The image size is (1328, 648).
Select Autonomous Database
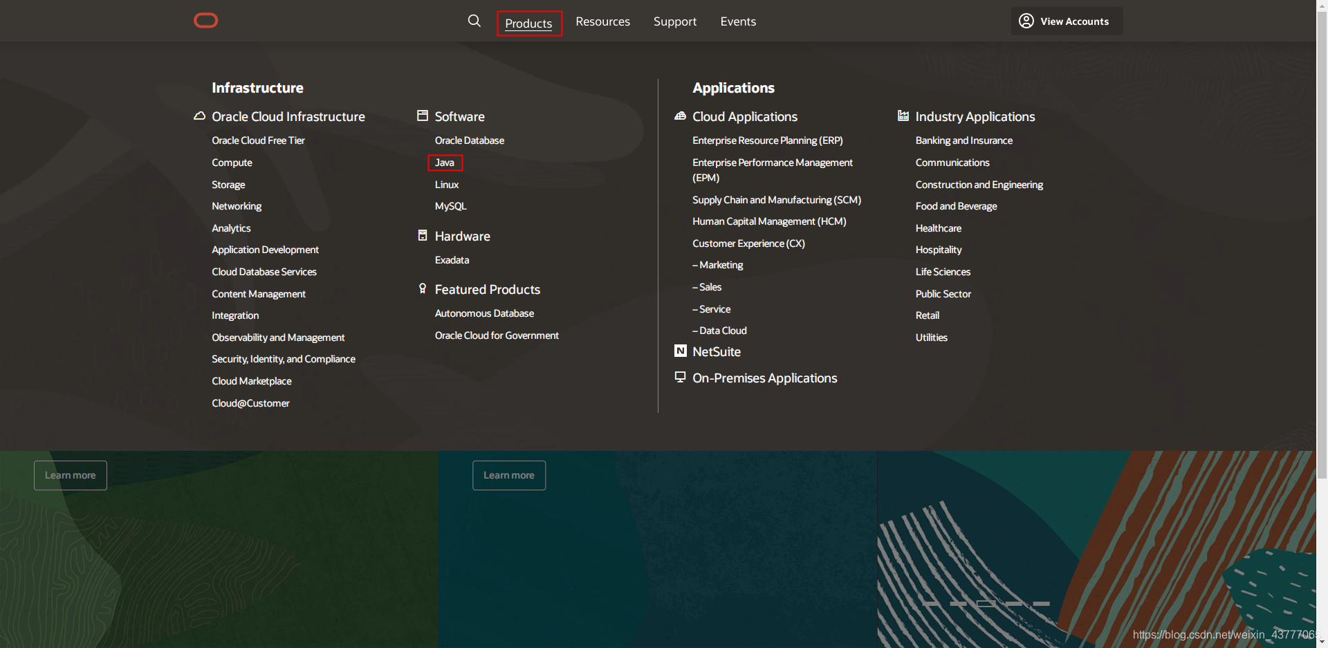(484, 313)
